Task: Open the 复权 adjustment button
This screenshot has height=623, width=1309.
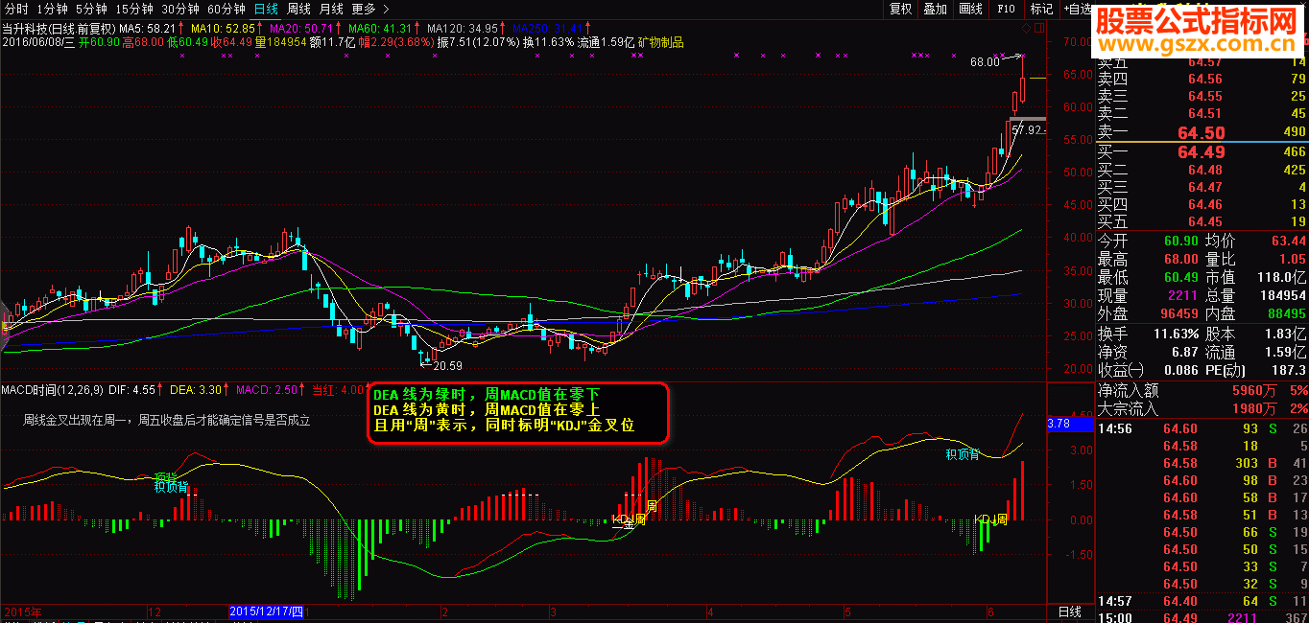Action: (900, 9)
